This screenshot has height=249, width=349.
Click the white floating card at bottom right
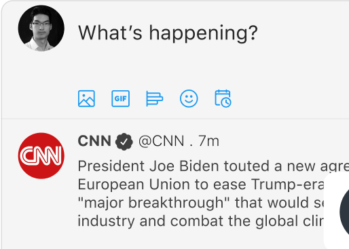(x=337, y=210)
